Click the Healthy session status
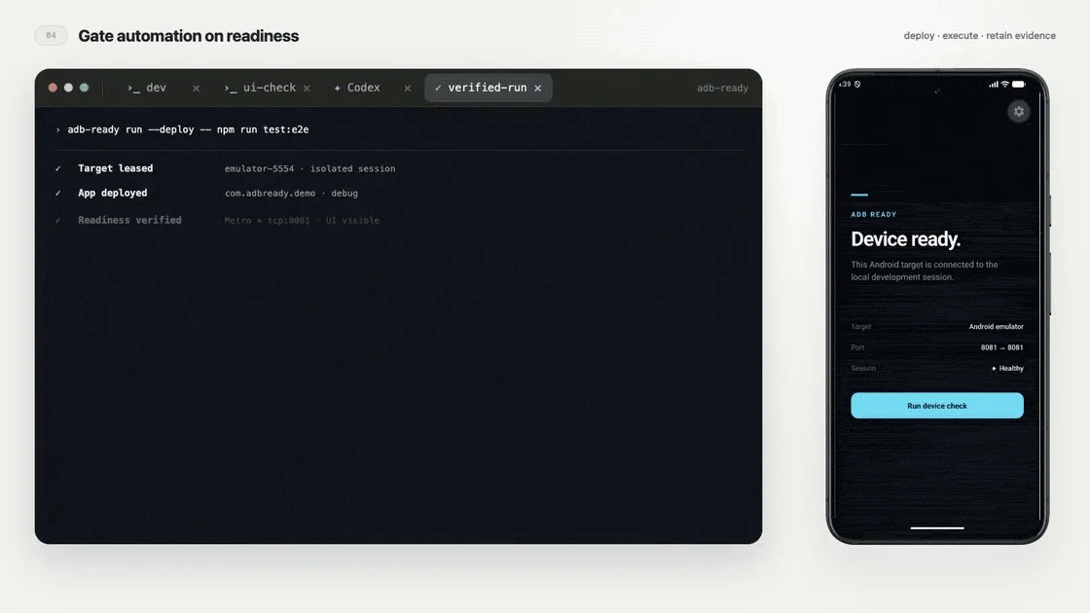 point(1007,369)
